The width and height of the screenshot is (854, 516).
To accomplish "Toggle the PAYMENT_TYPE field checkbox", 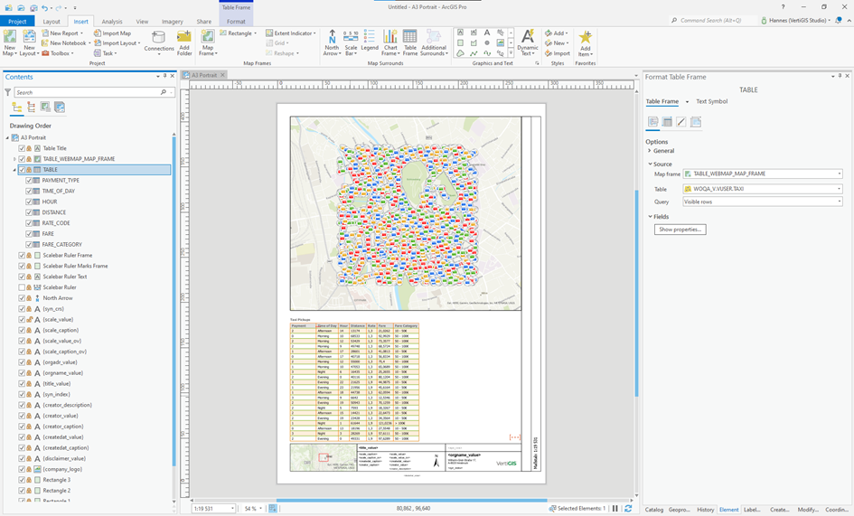I will [x=29, y=181].
